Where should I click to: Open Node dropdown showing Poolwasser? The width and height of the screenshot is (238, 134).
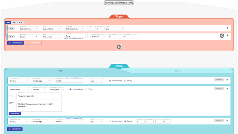click(x=51, y=37)
